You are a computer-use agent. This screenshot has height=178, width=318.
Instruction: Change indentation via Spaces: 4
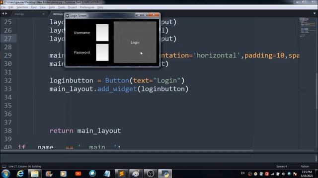coord(282,167)
